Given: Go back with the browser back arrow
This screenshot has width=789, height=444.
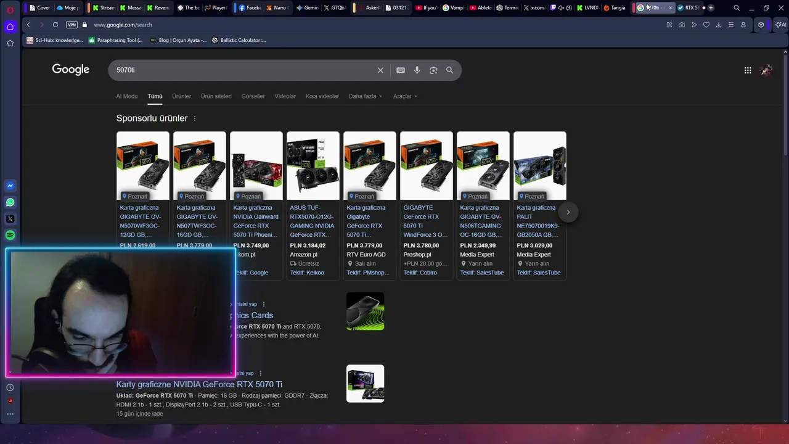Looking at the screenshot, I should pyautogui.click(x=28, y=25).
